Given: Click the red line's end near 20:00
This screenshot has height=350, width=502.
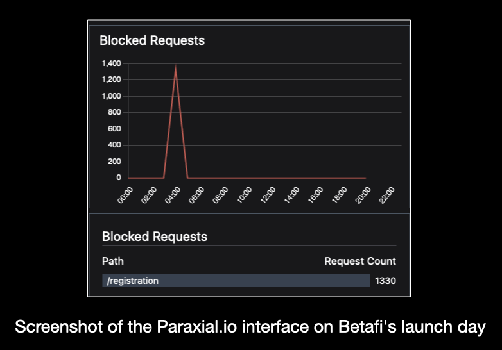Looking at the screenshot, I should point(365,178).
